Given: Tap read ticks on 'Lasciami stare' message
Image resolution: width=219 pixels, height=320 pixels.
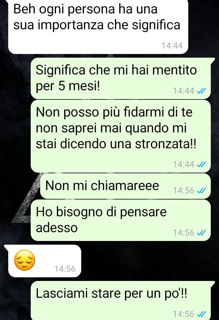Looking at the screenshot, I should coord(201,314).
